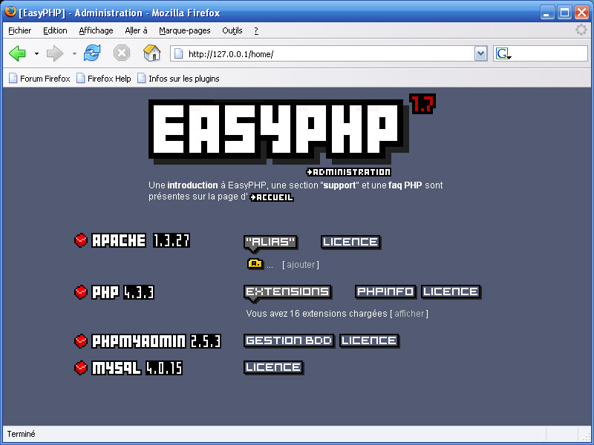This screenshot has width=594, height=445.
Task: Click the green Back arrow button
Action: coord(17,53)
